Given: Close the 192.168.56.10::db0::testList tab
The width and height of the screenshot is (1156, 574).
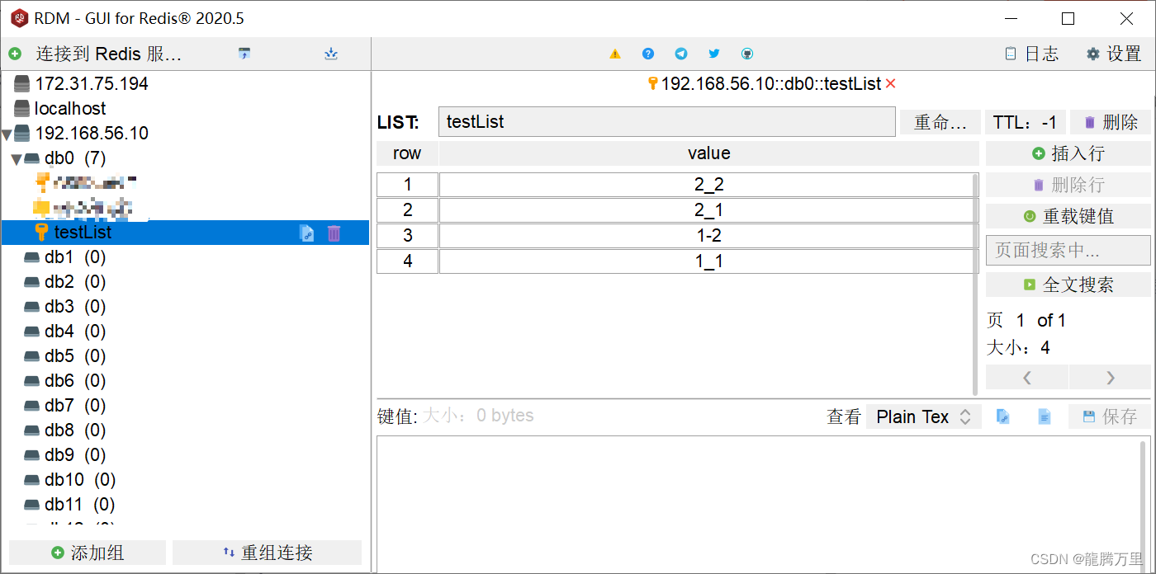Looking at the screenshot, I should (x=890, y=84).
